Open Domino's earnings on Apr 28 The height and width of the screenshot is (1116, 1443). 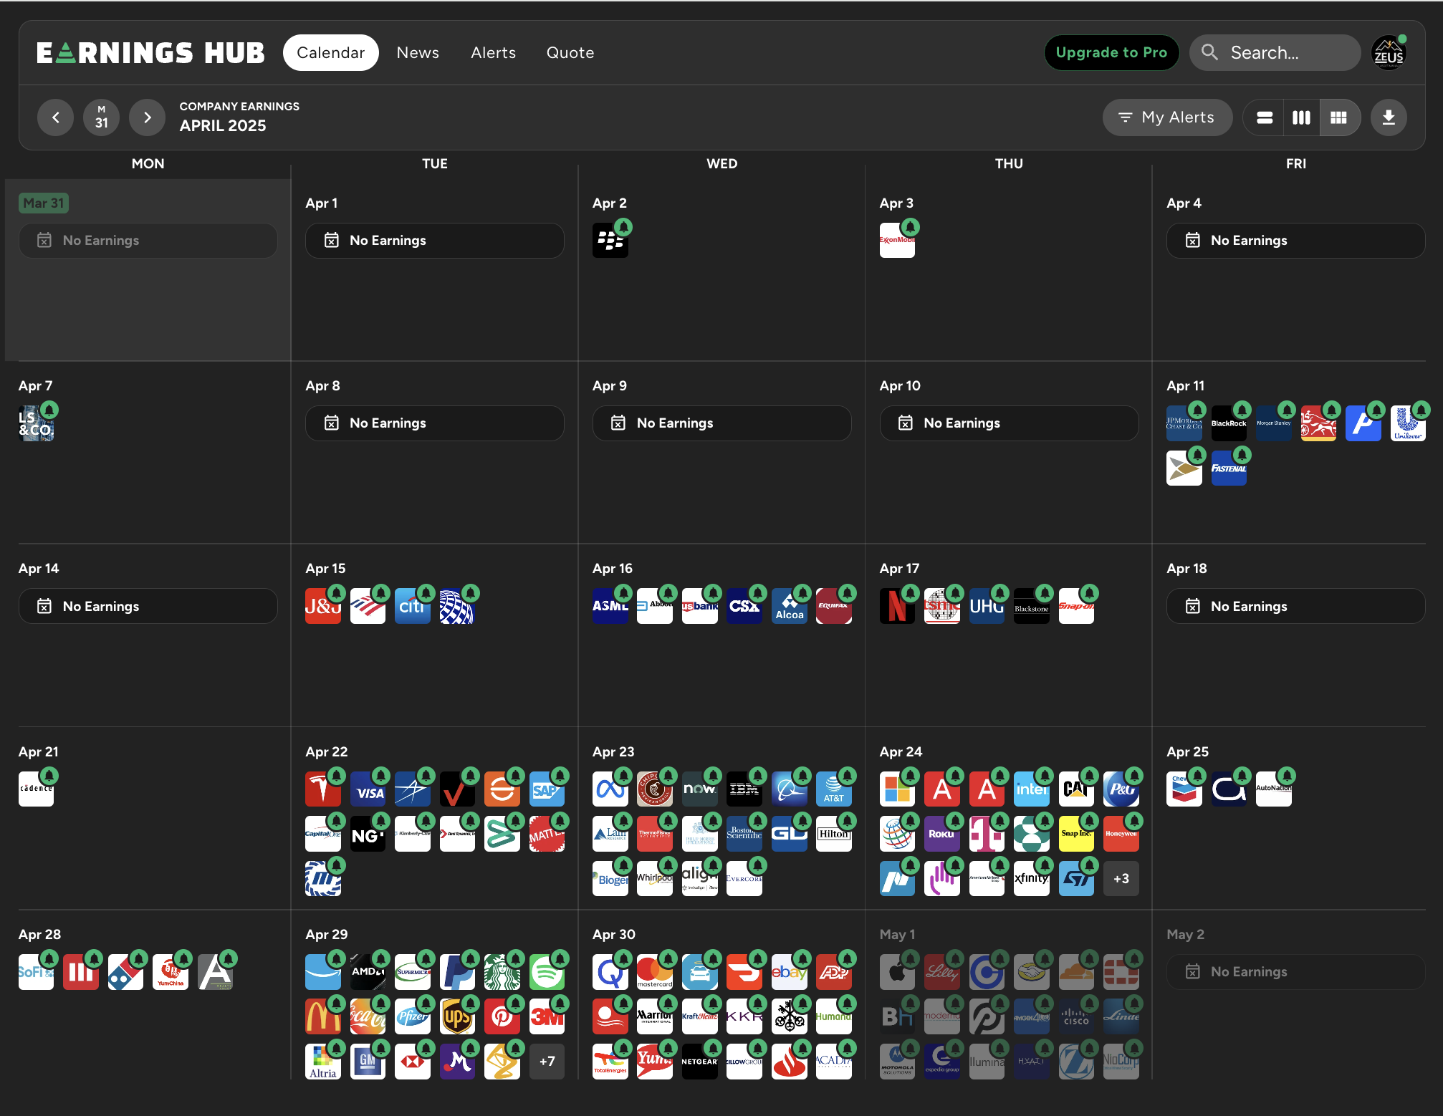click(x=126, y=972)
